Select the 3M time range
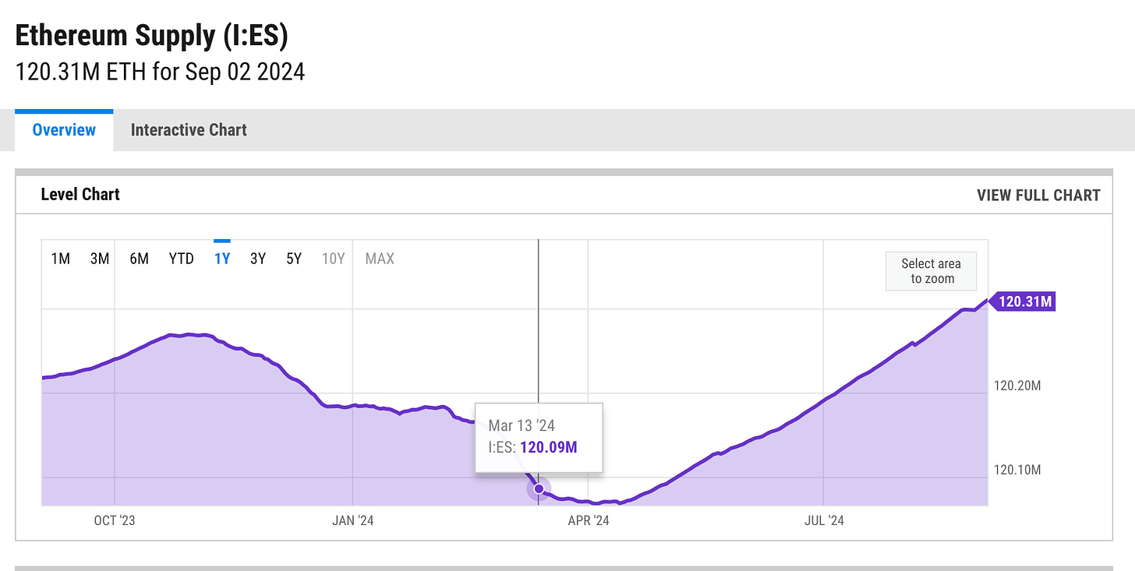 (x=99, y=259)
